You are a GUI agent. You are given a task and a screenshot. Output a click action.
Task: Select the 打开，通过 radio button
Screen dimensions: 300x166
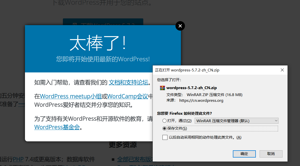pyautogui.click(x=164, y=120)
